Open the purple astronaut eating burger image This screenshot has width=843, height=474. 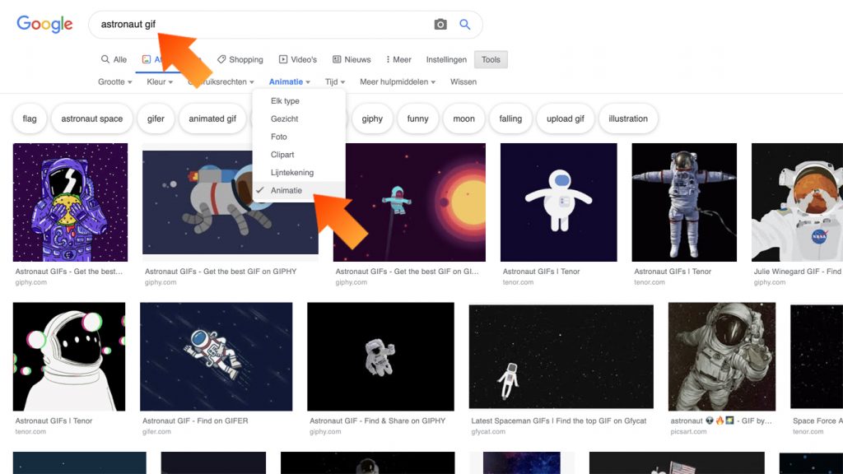click(71, 202)
